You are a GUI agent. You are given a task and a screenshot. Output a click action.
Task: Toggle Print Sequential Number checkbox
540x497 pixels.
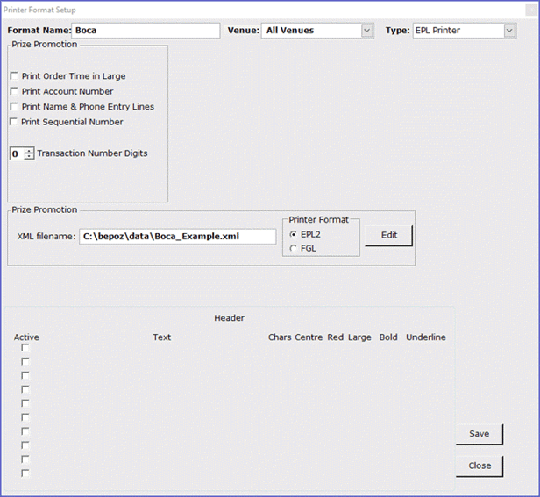tap(14, 122)
